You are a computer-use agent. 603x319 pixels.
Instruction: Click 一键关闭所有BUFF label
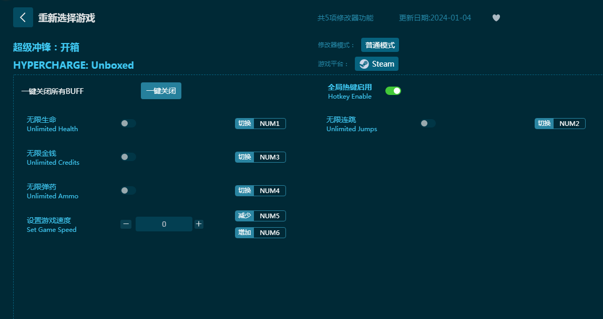(x=52, y=91)
